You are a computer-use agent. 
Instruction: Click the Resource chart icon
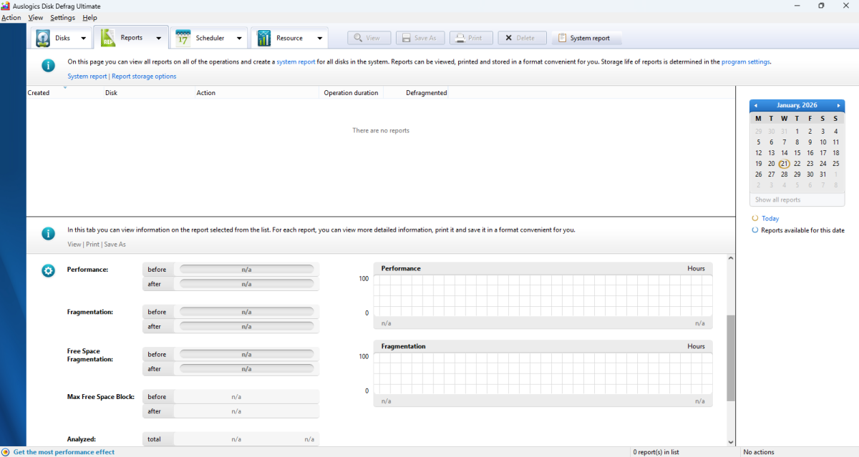pos(264,38)
